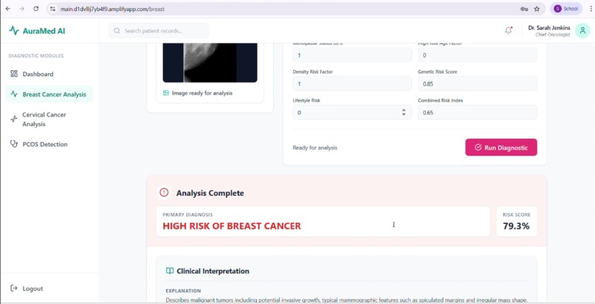Viewport: 595px width, 304px height.
Task: Click the image-ready picture icon
Action: click(x=166, y=93)
